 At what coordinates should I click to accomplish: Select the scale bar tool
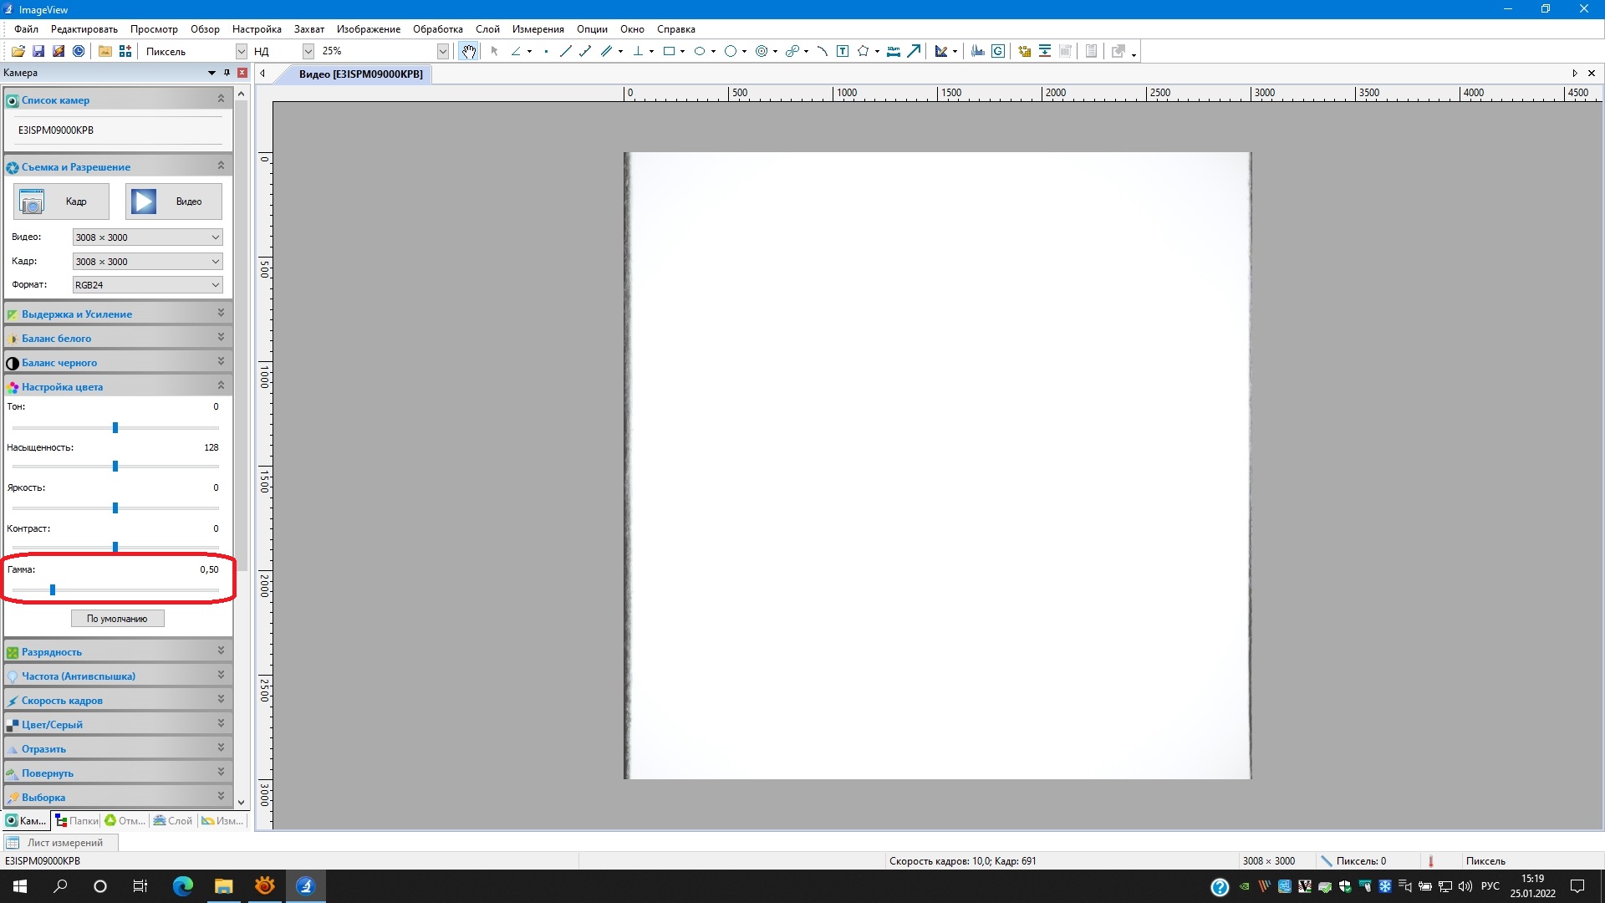pos(893,52)
